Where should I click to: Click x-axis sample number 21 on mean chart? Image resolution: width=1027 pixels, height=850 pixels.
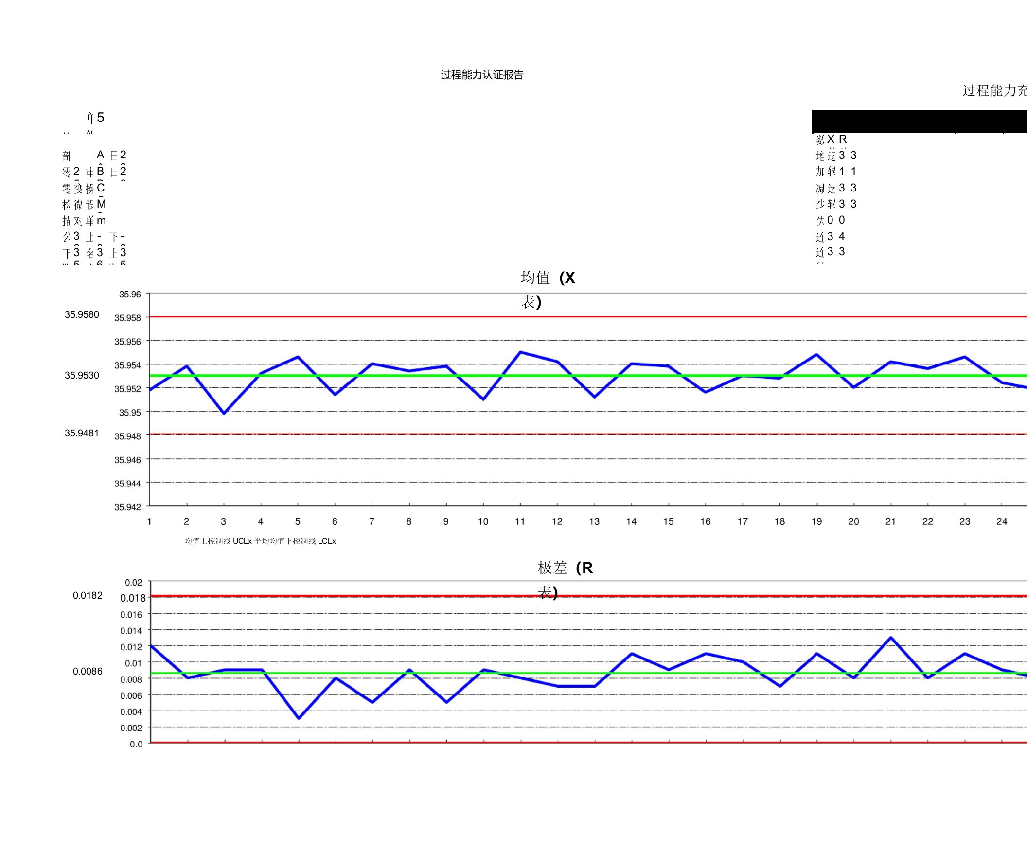click(x=890, y=521)
